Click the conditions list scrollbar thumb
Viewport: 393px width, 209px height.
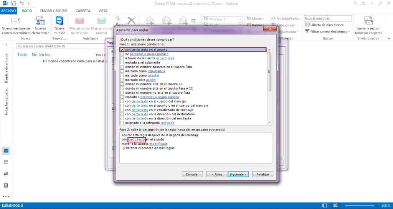[x=269, y=72]
